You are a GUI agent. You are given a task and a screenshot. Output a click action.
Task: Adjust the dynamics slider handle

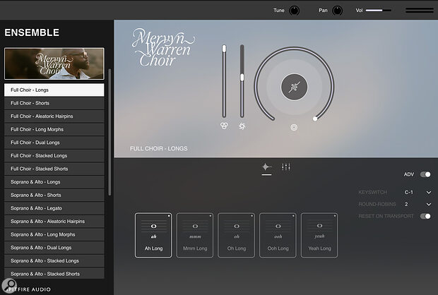coord(242,78)
